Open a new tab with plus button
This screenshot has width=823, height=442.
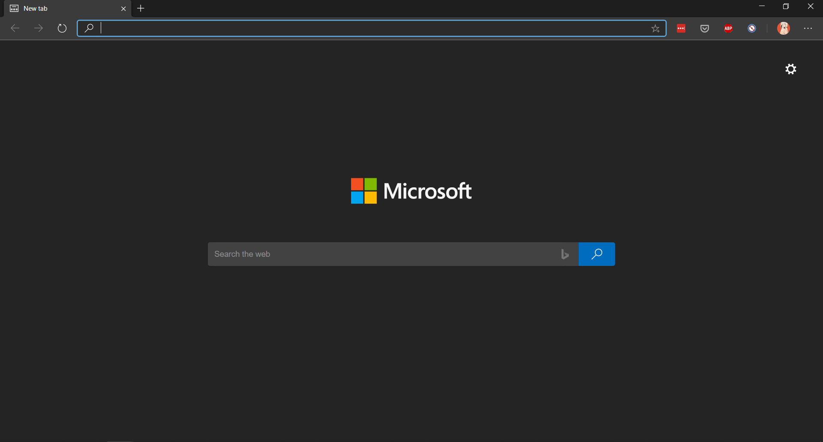pyautogui.click(x=141, y=8)
